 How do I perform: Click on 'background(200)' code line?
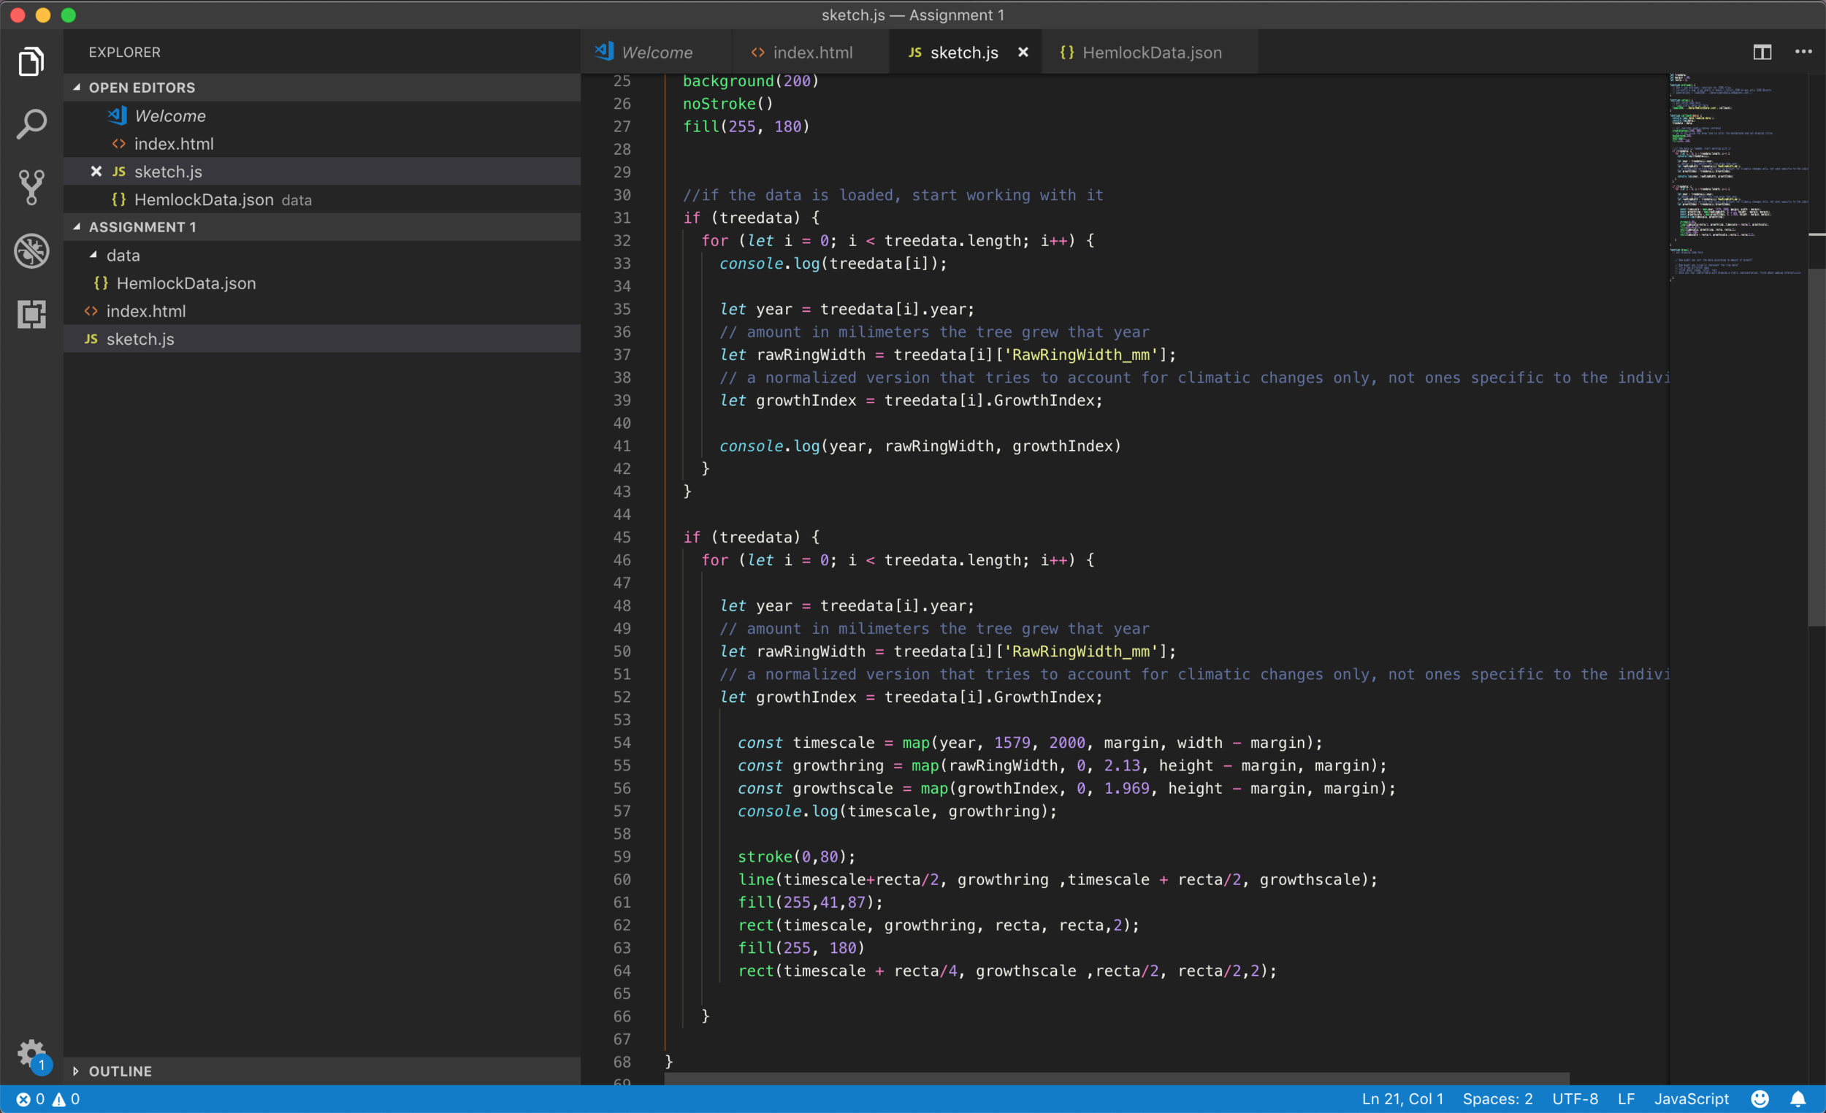tap(750, 81)
